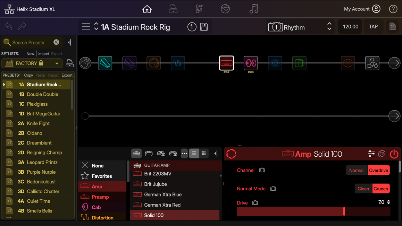Screen dimensions: 402x226
Task: Click the pink cab block in signal path
Action: coord(251,63)
